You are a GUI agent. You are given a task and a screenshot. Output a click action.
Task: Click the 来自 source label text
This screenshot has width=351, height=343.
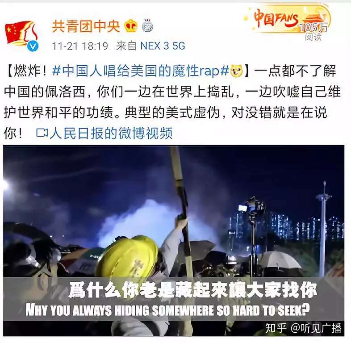click(126, 46)
